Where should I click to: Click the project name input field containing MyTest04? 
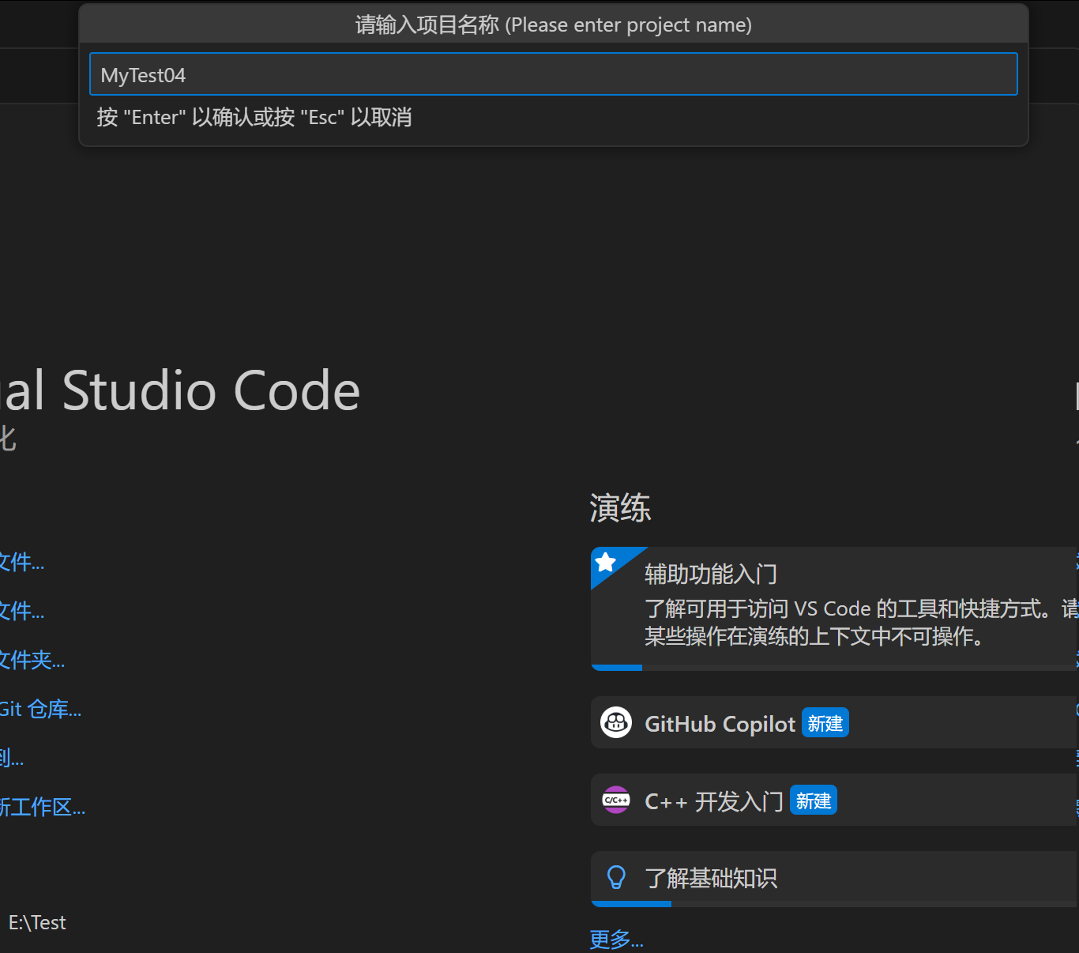pos(553,74)
